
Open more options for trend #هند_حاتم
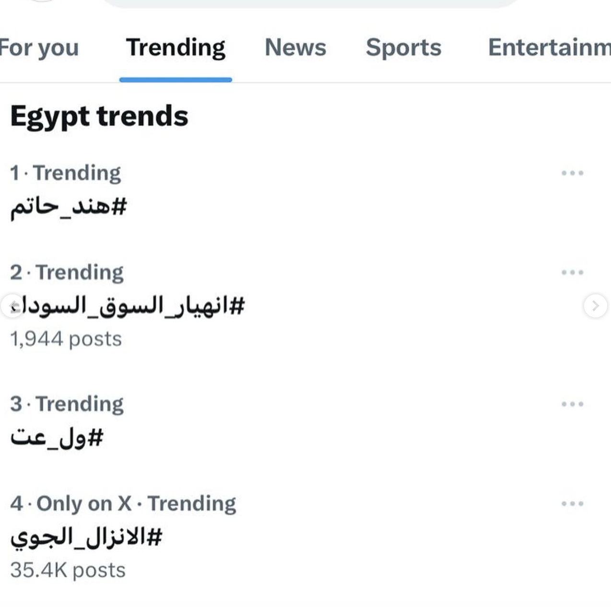tap(572, 173)
